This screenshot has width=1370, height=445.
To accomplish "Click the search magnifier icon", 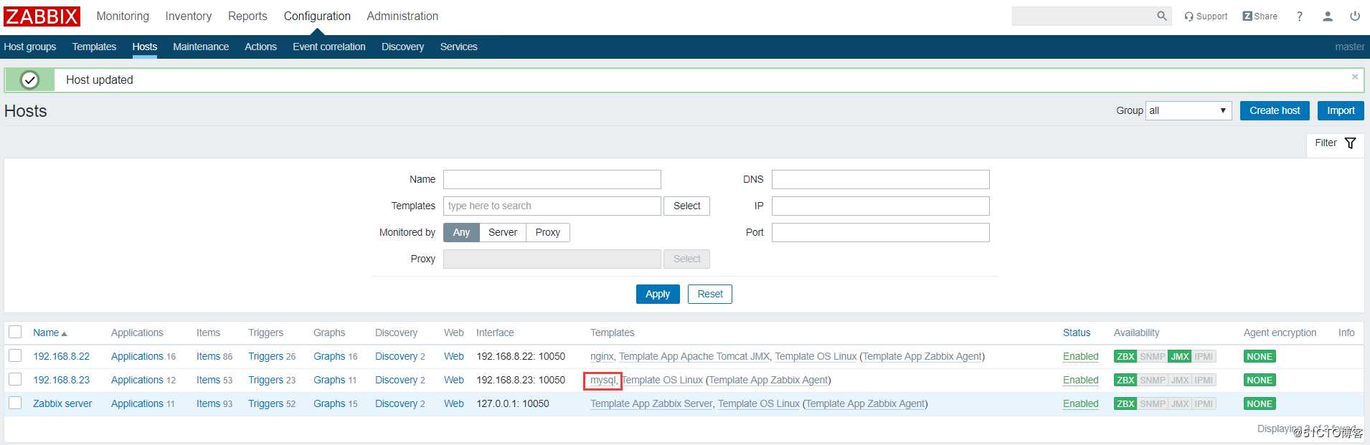I will coord(1162,16).
